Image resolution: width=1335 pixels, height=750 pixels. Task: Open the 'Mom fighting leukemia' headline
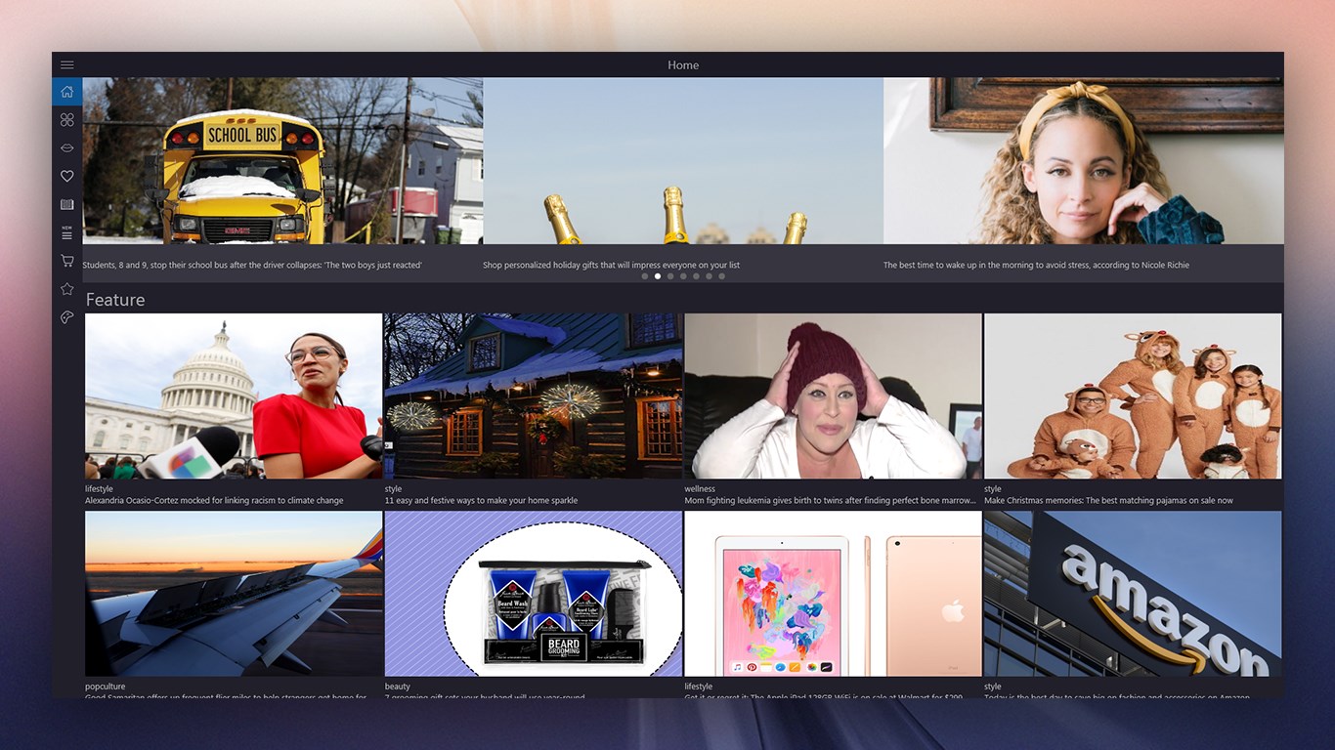click(x=831, y=501)
